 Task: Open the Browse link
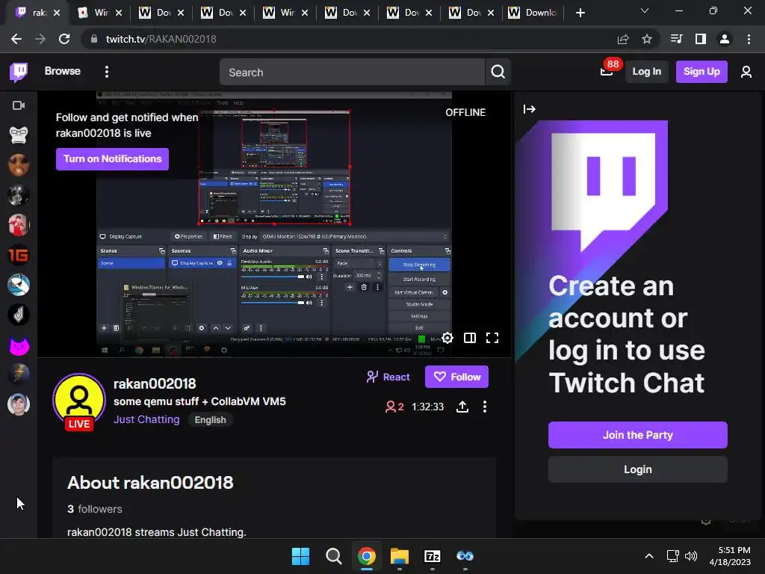click(63, 71)
